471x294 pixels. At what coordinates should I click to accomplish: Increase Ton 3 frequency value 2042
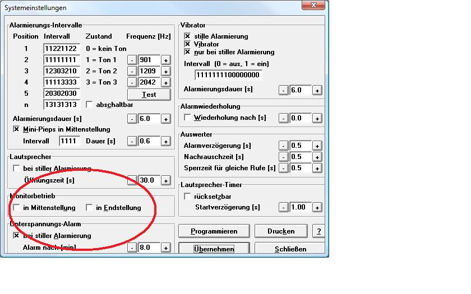pos(166,83)
